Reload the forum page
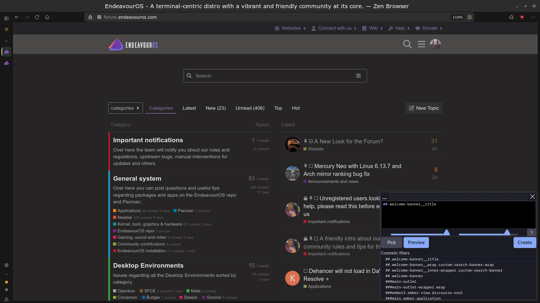 pyautogui.click(x=37, y=17)
